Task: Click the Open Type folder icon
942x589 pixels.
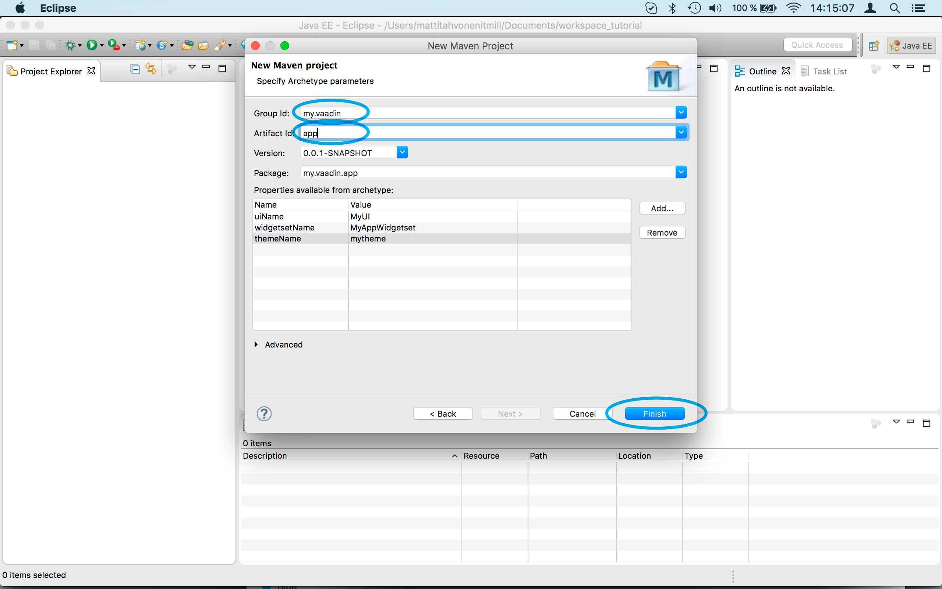Action: pyautogui.click(x=188, y=46)
